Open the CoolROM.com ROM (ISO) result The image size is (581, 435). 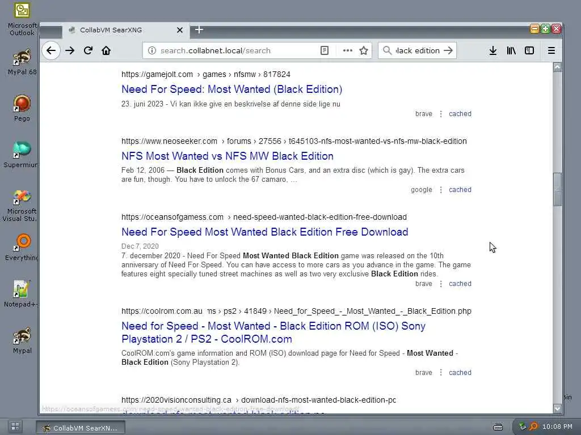pyautogui.click(x=273, y=332)
